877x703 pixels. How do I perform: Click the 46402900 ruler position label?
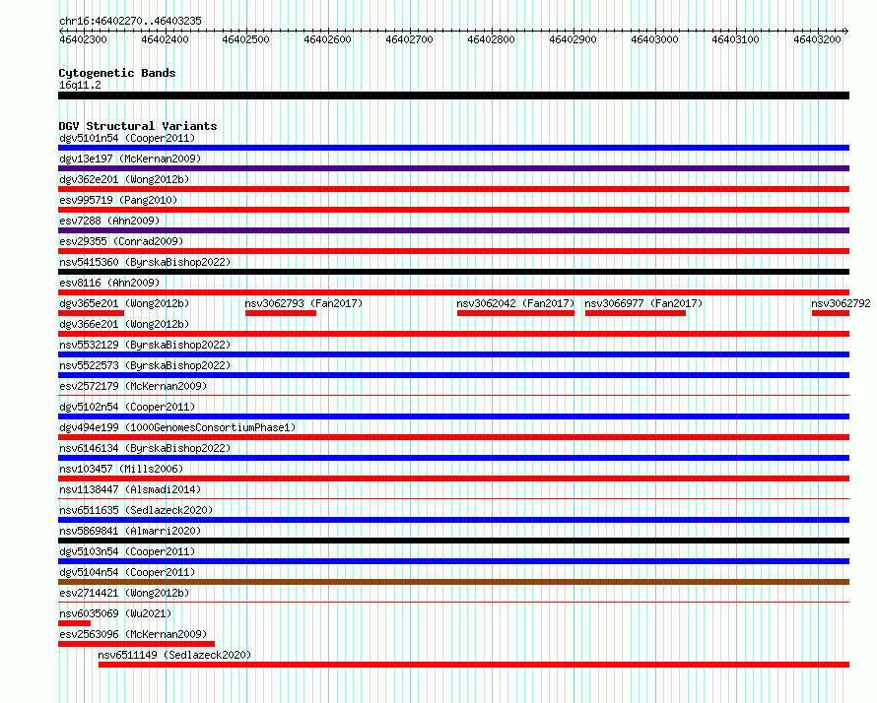click(x=573, y=39)
